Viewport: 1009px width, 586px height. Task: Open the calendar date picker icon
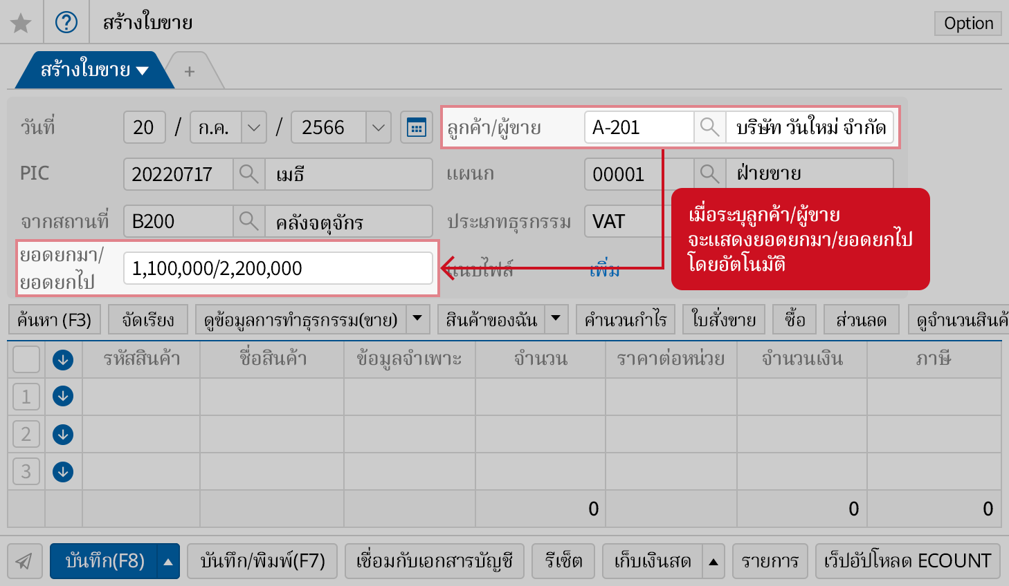(416, 128)
